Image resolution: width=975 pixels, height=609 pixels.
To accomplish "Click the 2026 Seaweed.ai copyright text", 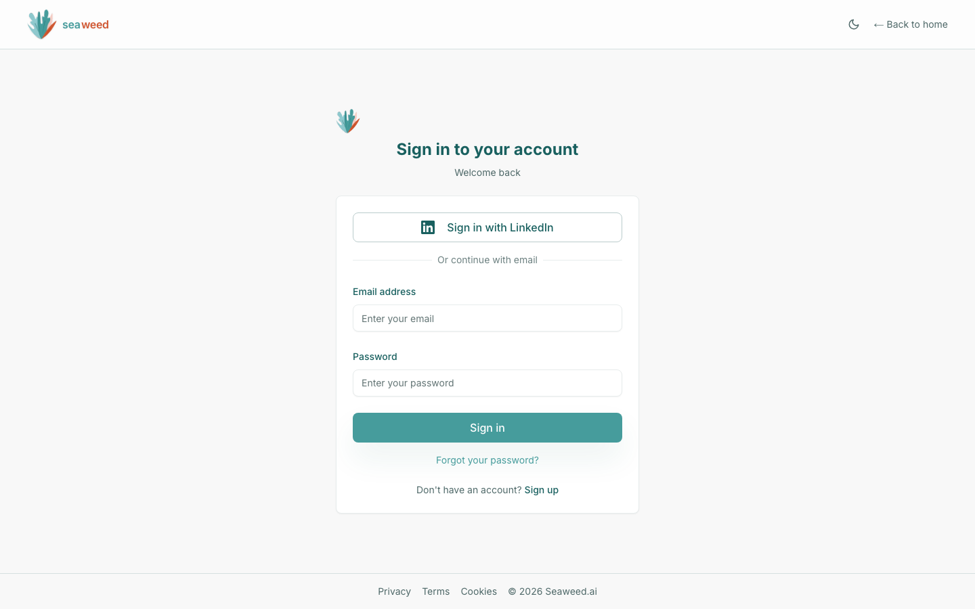I will 552,591.
